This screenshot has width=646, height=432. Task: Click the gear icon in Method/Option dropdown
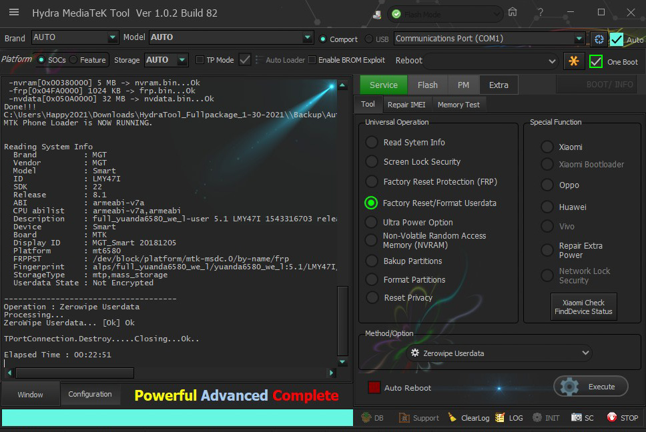(415, 353)
